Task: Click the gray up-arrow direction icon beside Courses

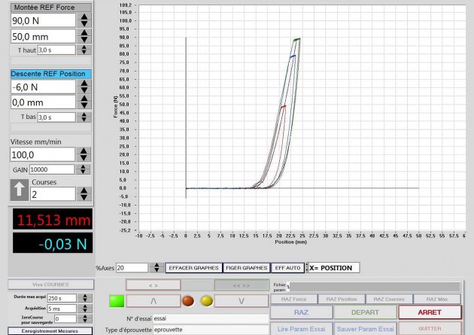Action: (x=20, y=188)
